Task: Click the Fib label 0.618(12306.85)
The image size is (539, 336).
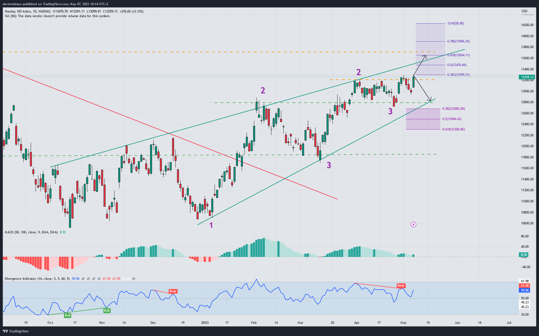Action: coord(454,129)
